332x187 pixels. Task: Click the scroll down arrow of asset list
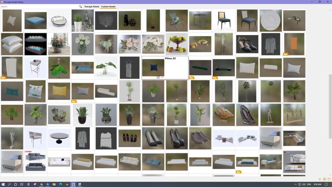tap(330, 175)
